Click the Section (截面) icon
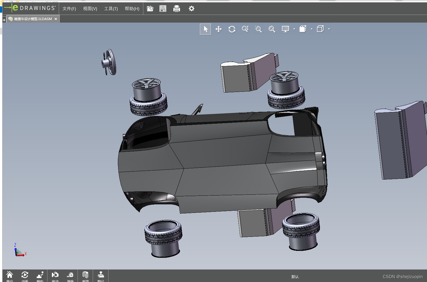The height and width of the screenshot is (282, 427). 86,276
